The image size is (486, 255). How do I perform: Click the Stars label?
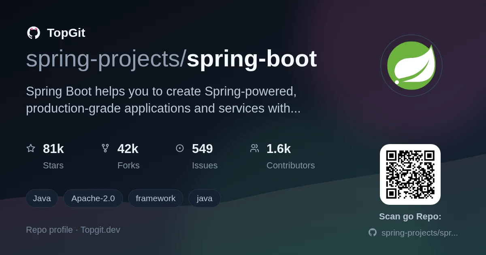(x=53, y=165)
